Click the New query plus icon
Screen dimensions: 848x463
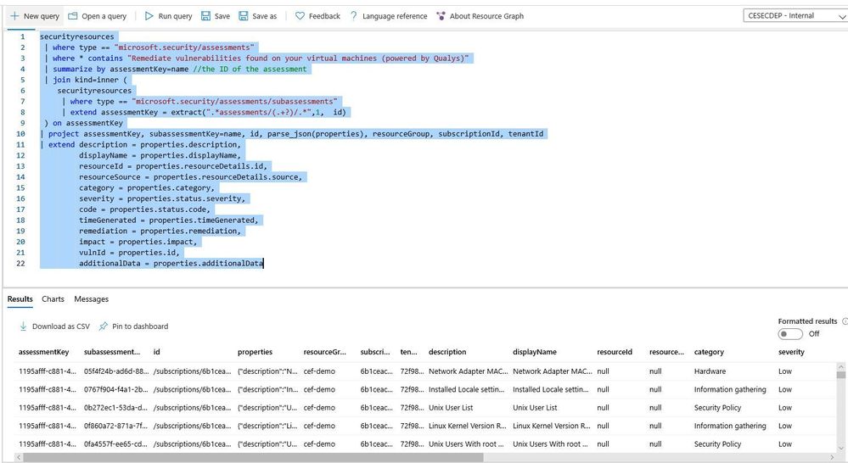[14, 16]
